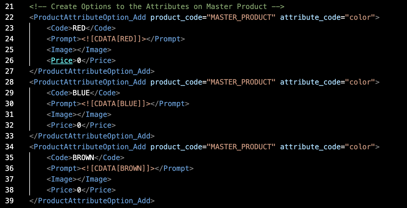The width and height of the screenshot is (407, 208).
Task: Click the closing ProductAttributeOption_Add tag on line 39
Action: [92, 201]
